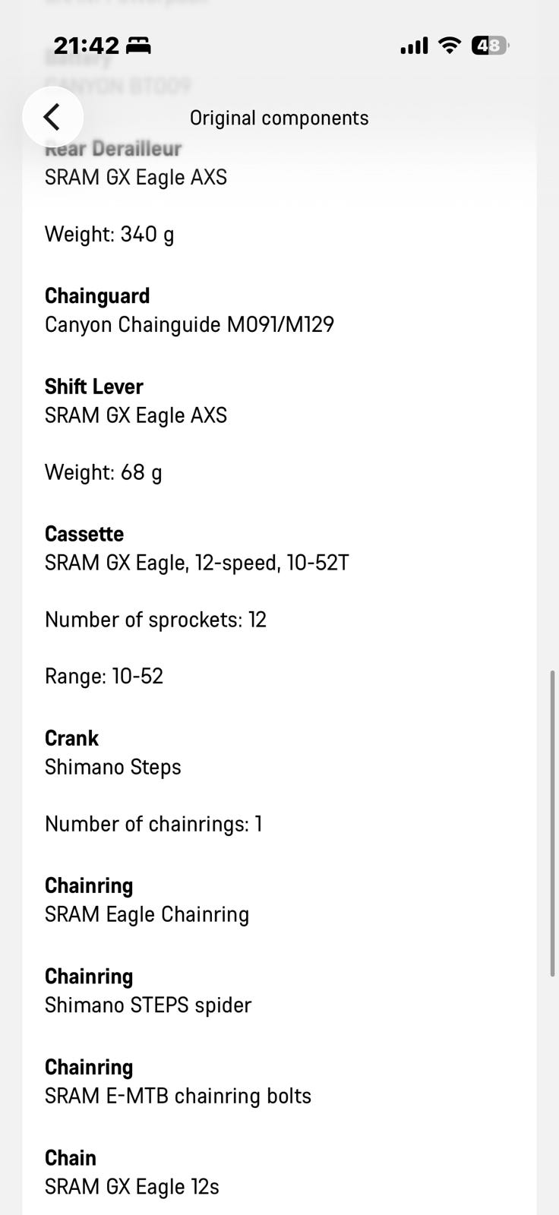
Task: Click the vertical scrollbar indicator
Action: [553, 823]
